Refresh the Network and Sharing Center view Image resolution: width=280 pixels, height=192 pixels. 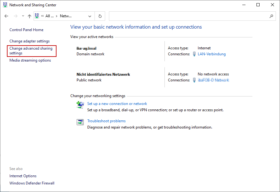(100, 16)
